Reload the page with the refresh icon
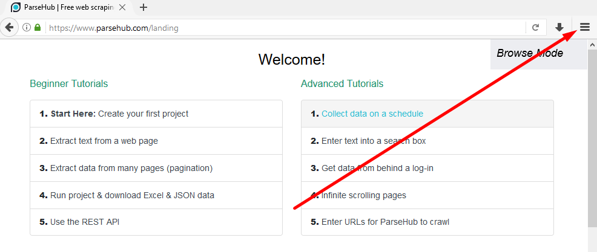This screenshot has width=597, height=252. click(x=535, y=27)
